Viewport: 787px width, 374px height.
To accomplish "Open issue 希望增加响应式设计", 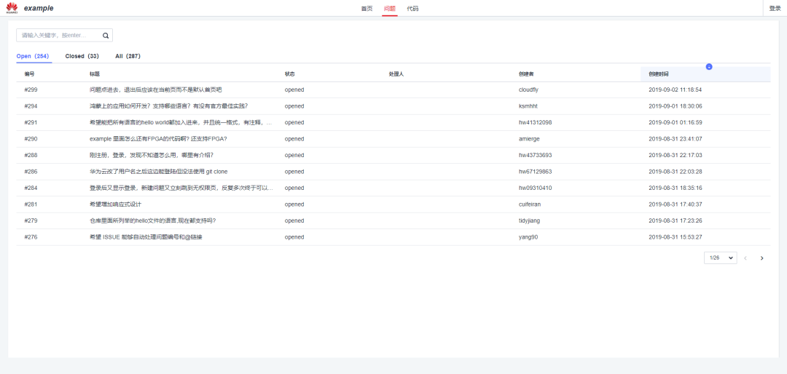I will 115,204.
